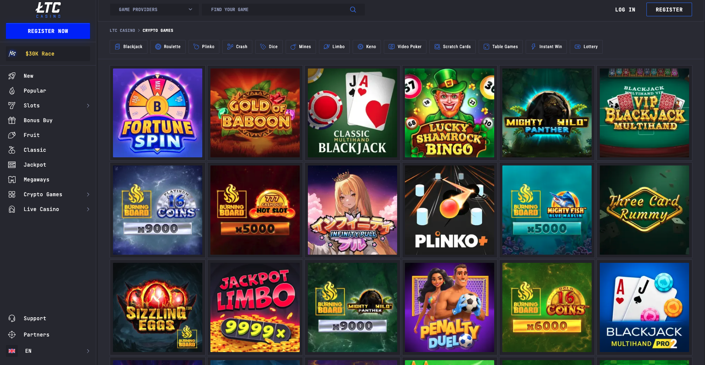
Task: Open the VIP Blackjack Multihand thumbnail
Action: click(x=645, y=113)
